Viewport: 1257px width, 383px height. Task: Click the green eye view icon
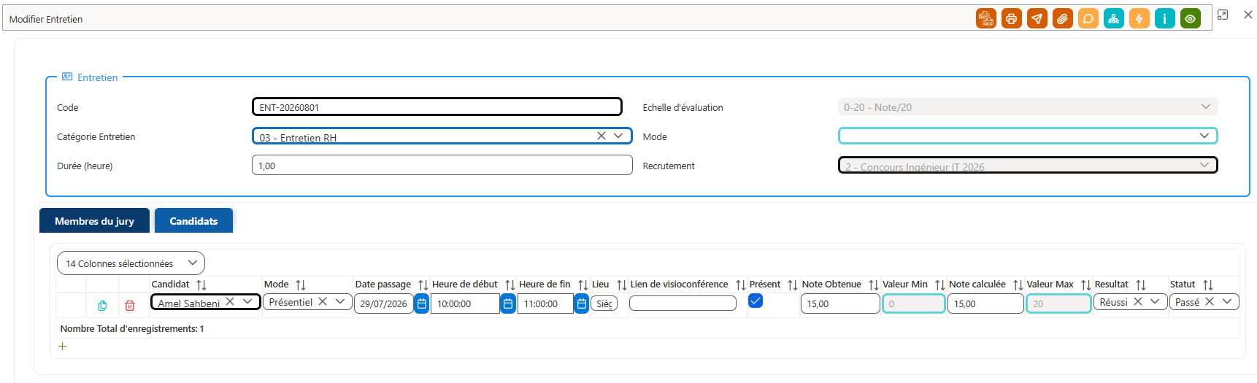[1191, 19]
